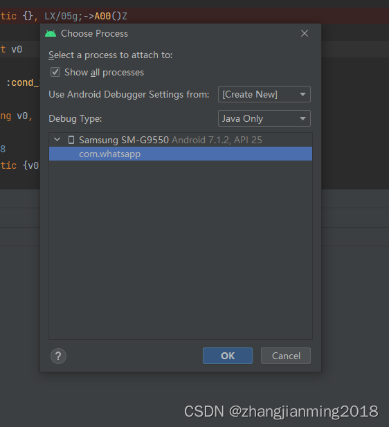This screenshot has height=427, width=389.
Task: Click the arrow on the [Create New] combo box
Action: click(x=302, y=94)
